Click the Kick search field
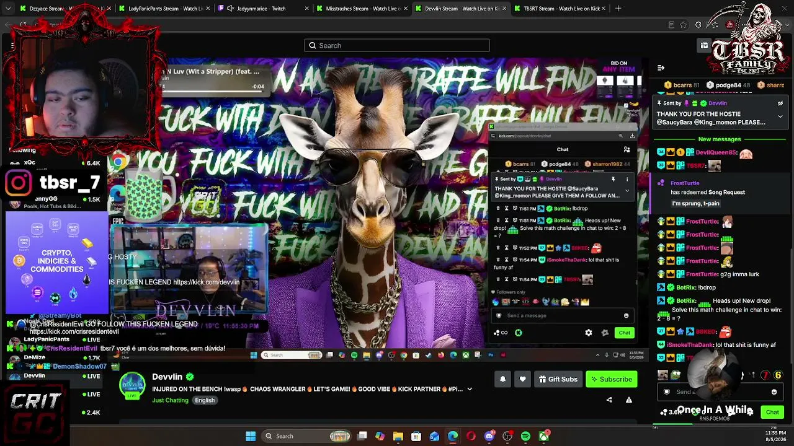The image size is (794, 446). pyautogui.click(x=397, y=45)
